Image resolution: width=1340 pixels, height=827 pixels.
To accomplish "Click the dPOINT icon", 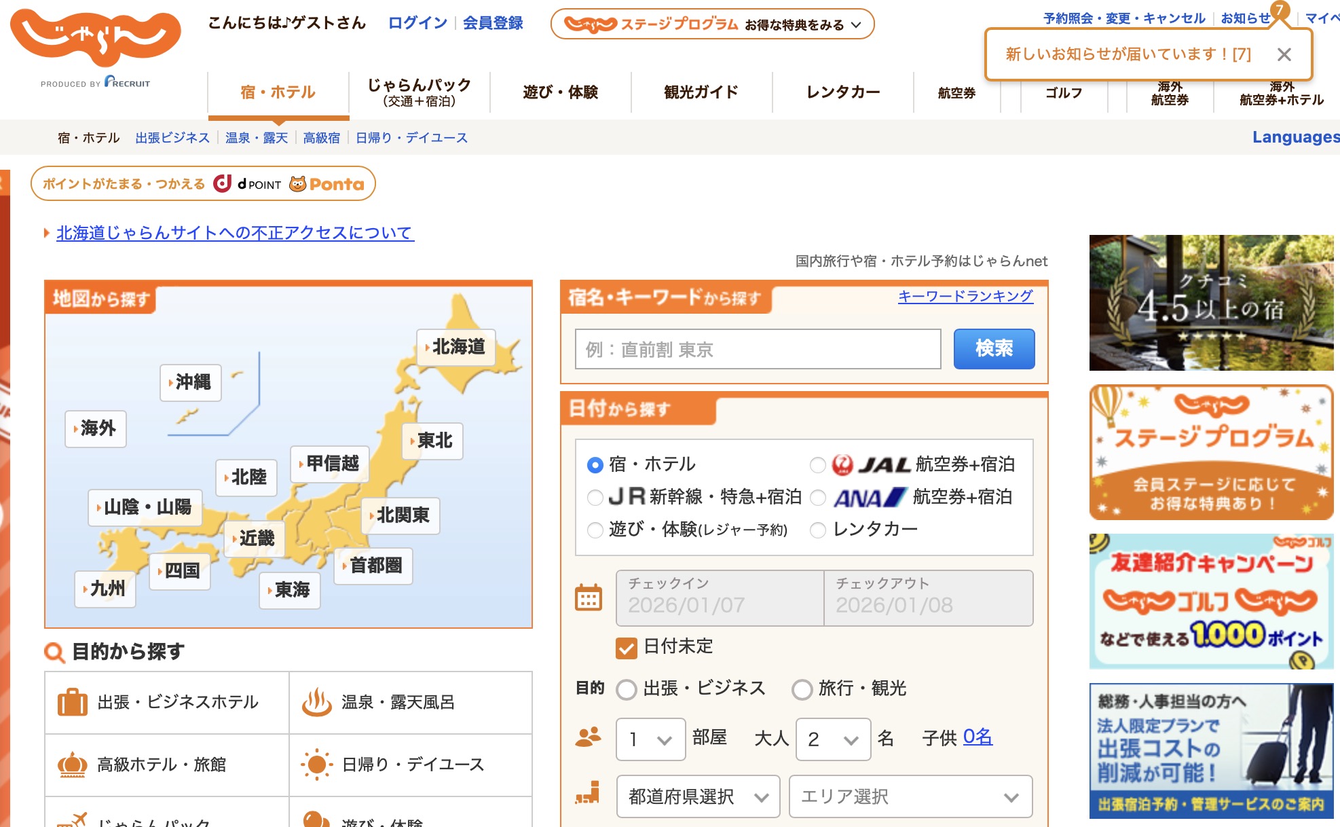I will [x=224, y=183].
